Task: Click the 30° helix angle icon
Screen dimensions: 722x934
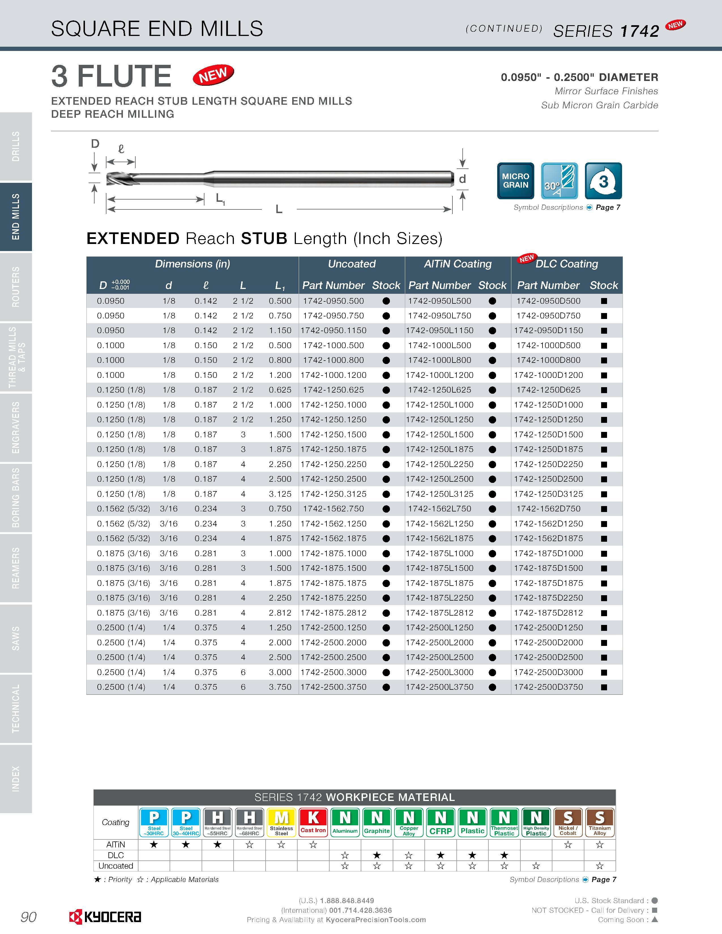Action: pos(559,181)
